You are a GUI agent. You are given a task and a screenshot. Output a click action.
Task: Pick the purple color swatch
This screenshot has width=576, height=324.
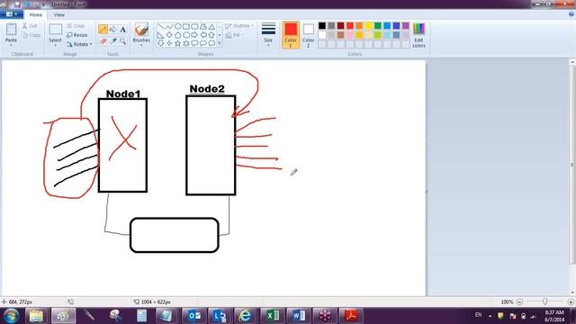click(x=406, y=26)
